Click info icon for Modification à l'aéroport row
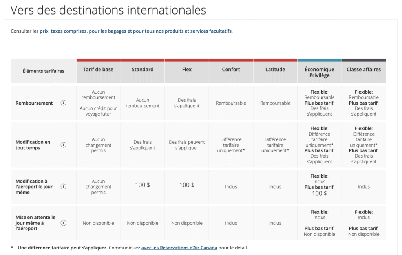The image size is (402, 255). click(x=64, y=187)
